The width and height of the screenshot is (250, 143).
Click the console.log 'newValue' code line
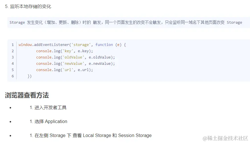(x=75, y=64)
